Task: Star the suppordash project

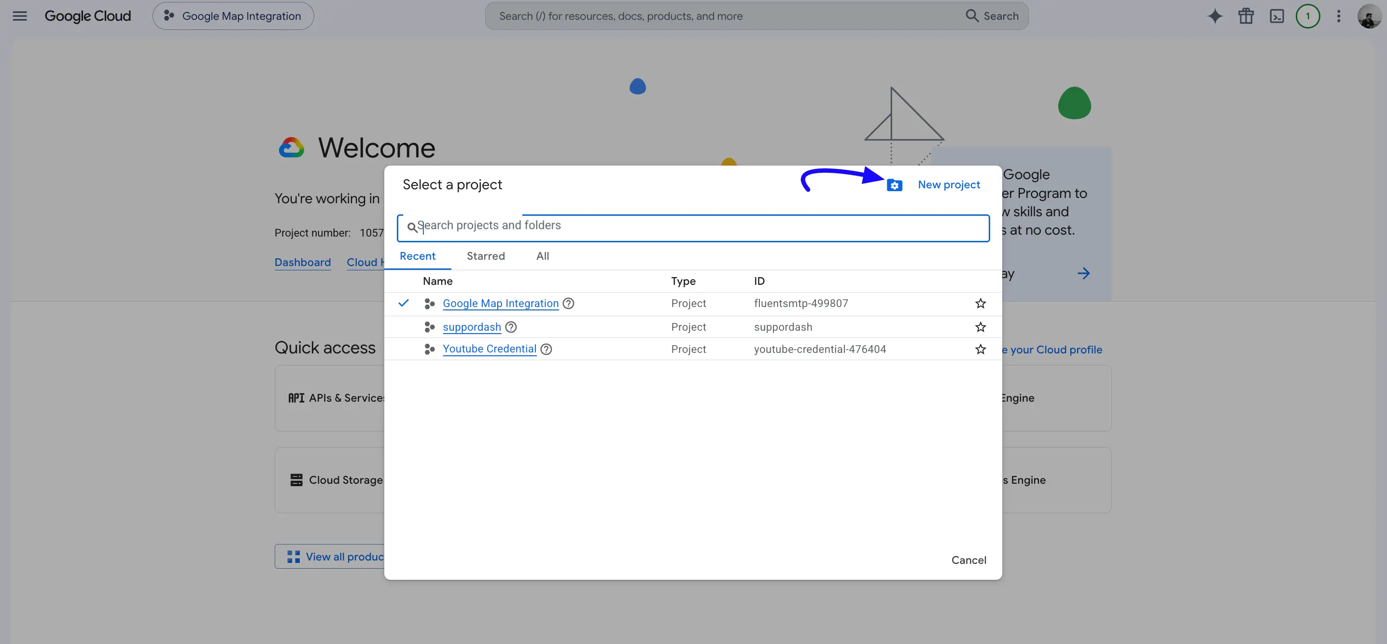Action: [x=981, y=327]
